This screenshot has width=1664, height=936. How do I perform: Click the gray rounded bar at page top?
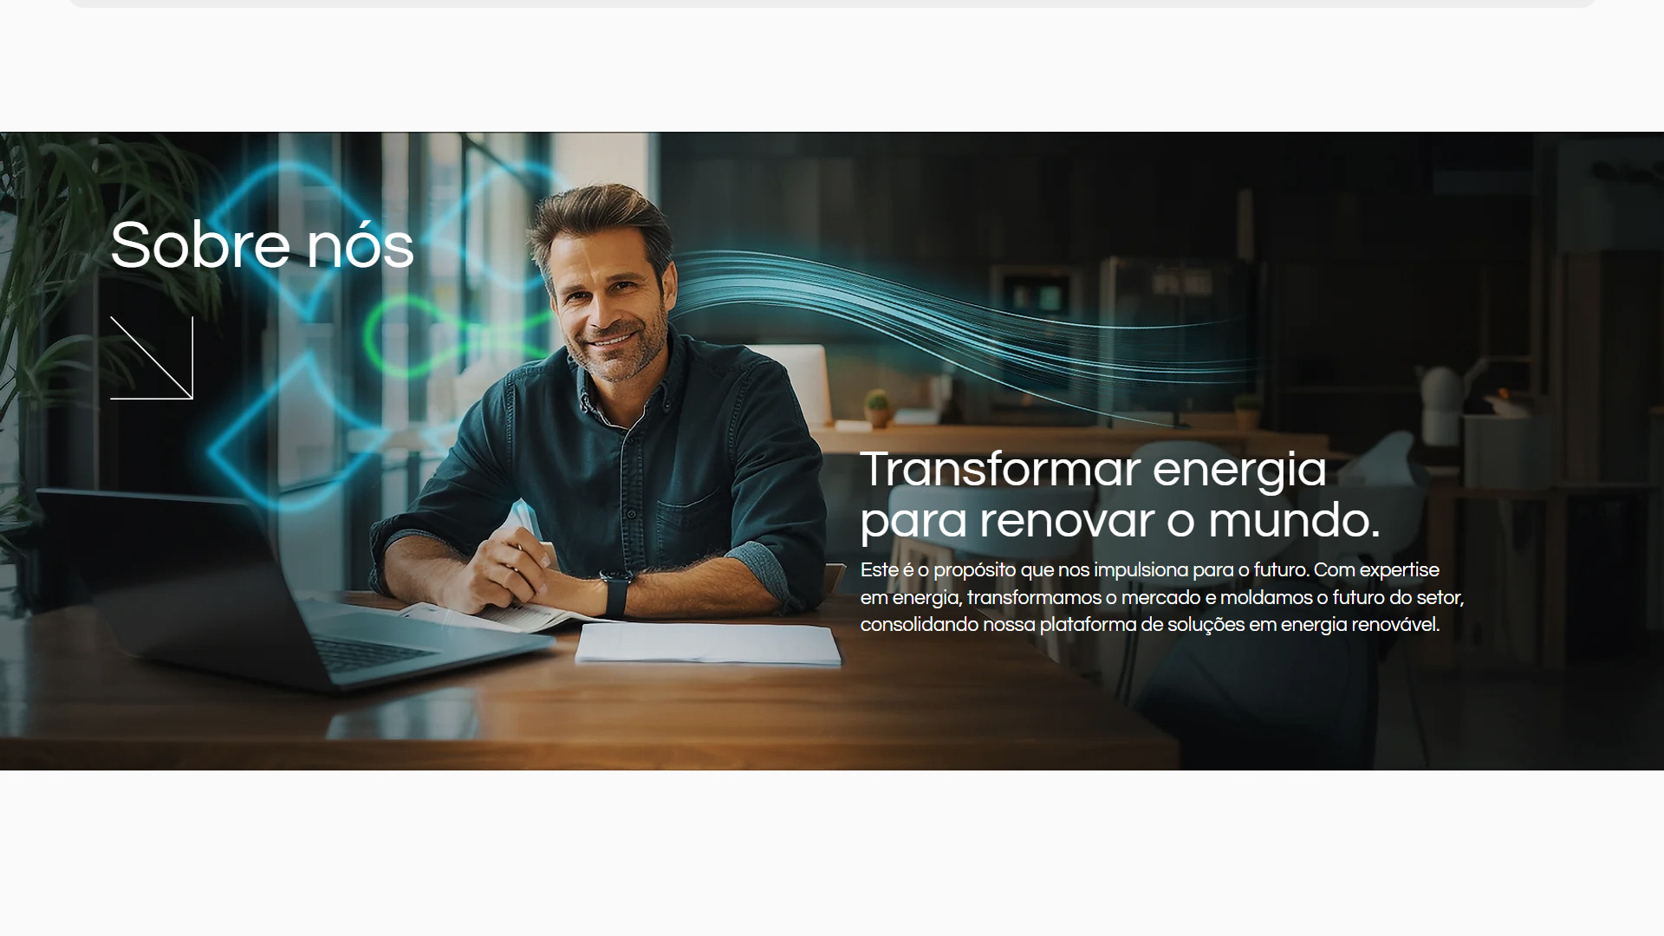[x=832, y=3]
